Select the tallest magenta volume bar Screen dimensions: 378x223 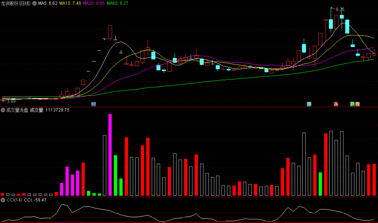[110, 155]
